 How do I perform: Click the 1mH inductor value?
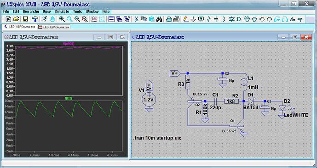pyautogui.click(x=253, y=87)
